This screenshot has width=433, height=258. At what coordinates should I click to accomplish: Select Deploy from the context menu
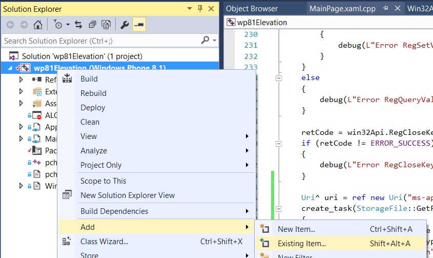(x=156, y=108)
